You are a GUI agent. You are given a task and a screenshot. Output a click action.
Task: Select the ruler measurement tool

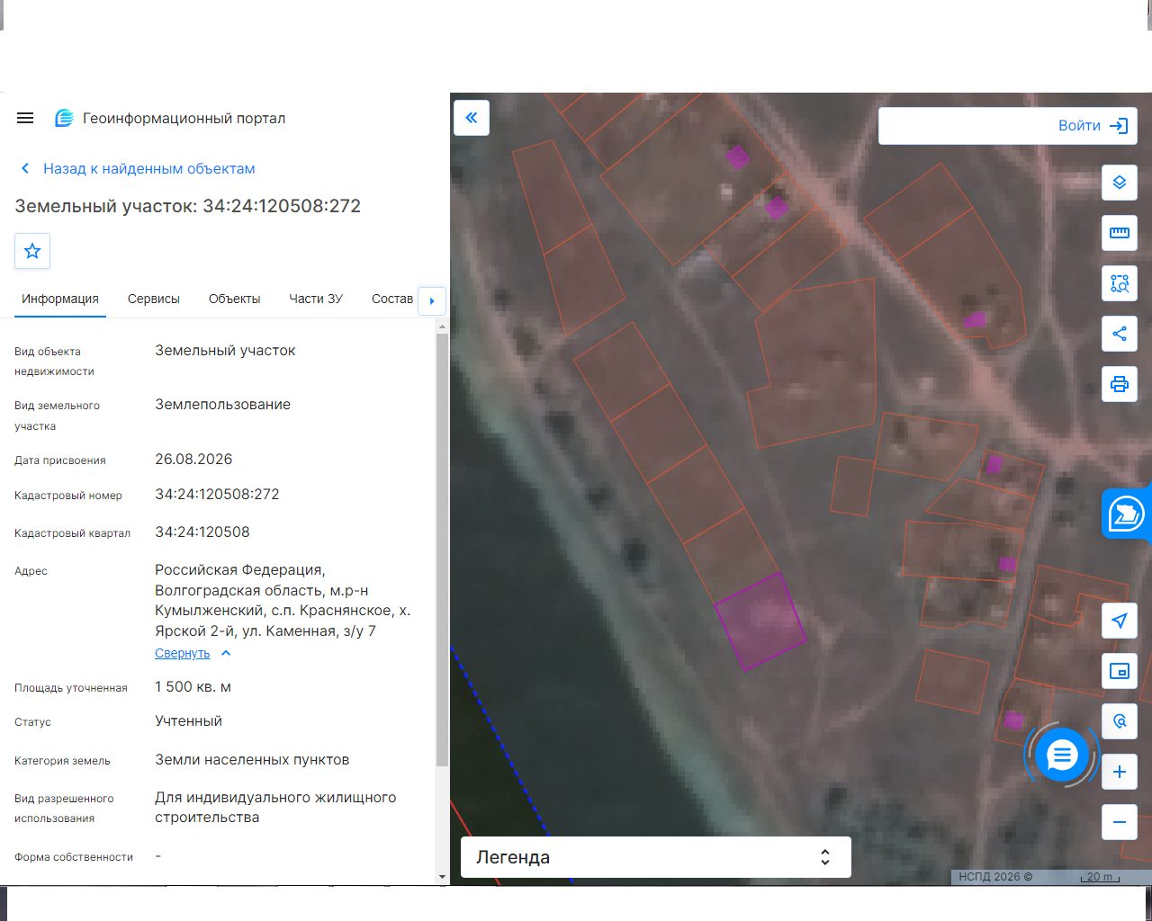tap(1120, 233)
